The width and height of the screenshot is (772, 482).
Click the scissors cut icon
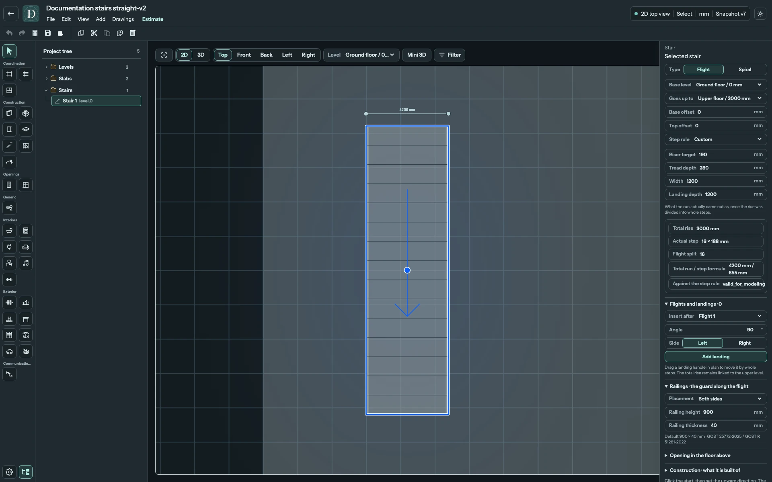click(x=94, y=33)
